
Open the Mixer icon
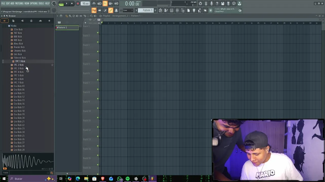click(x=177, y=10)
